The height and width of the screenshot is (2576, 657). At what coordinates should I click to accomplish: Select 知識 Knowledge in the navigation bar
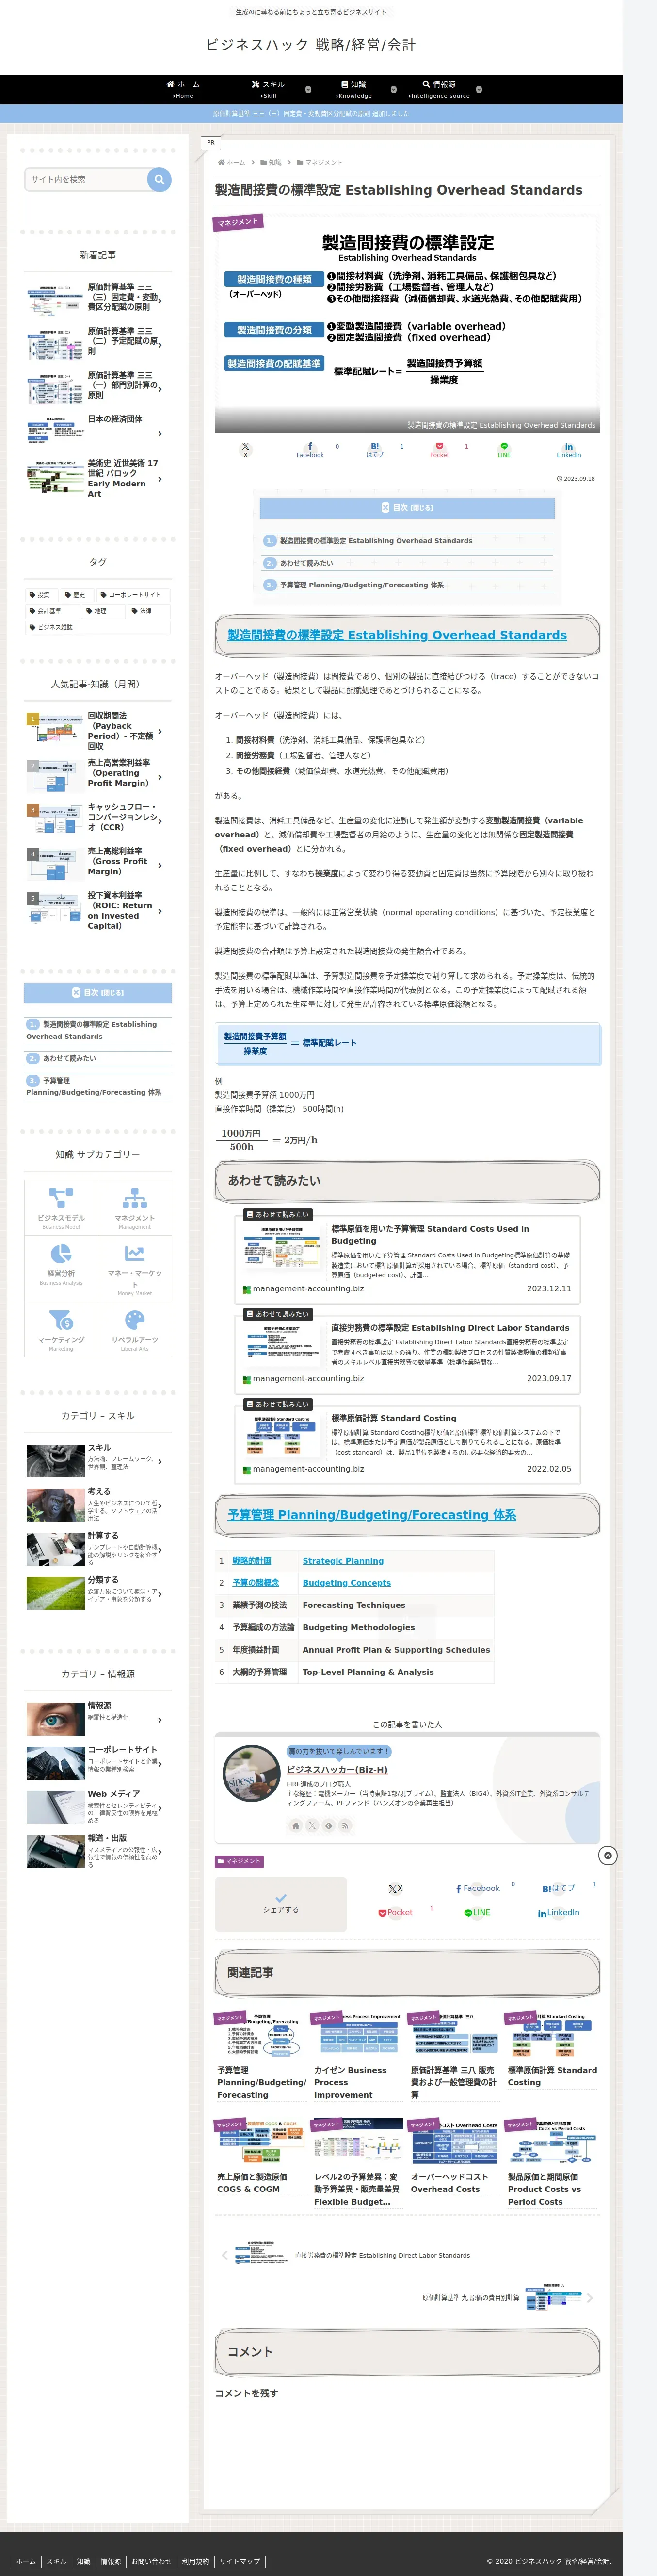click(354, 89)
